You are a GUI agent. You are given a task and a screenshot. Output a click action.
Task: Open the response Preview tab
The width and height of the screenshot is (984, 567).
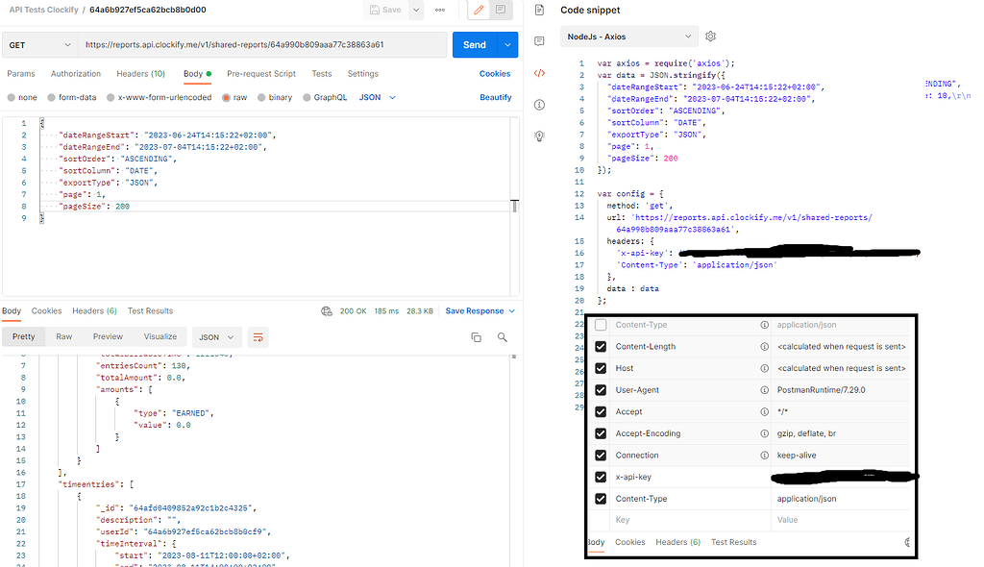click(109, 336)
